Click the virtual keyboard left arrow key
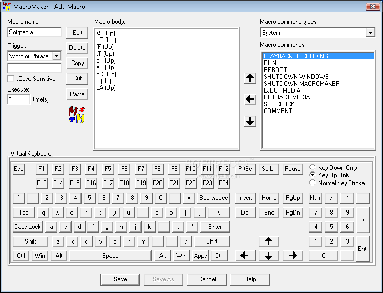Viewport: 383px width, 293px height. click(x=245, y=256)
